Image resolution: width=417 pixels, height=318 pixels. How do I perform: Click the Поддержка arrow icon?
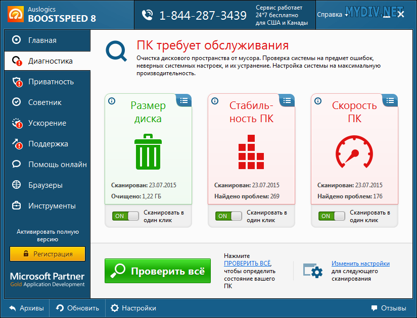[x=17, y=144]
